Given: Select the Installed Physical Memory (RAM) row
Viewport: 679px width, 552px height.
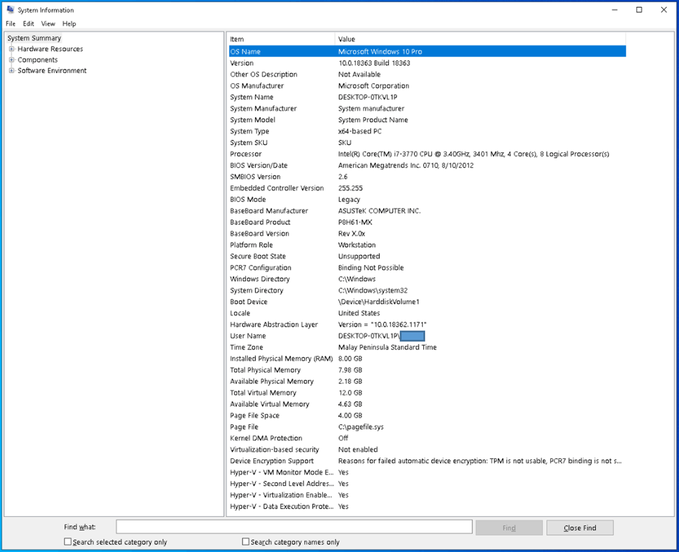Looking at the screenshot, I should tap(427, 359).
